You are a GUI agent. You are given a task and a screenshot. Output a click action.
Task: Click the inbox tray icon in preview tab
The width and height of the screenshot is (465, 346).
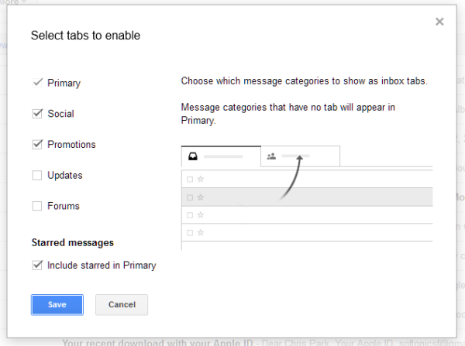pos(193,156)
